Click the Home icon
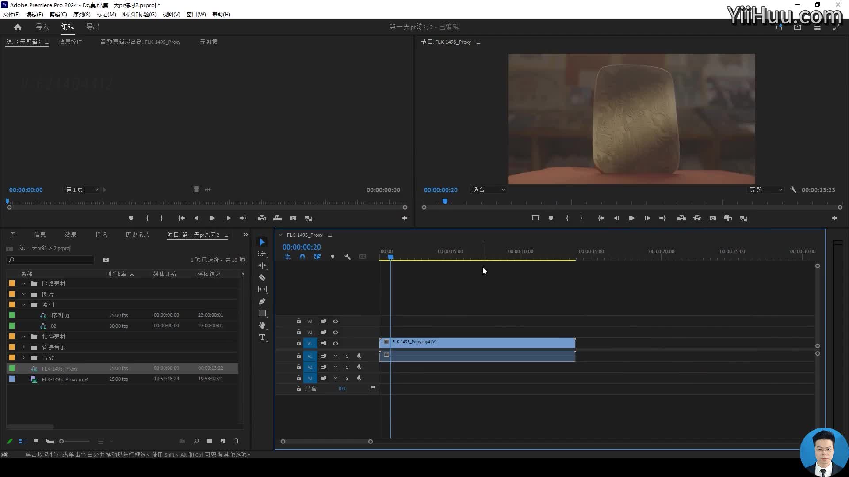 point(18,27)
